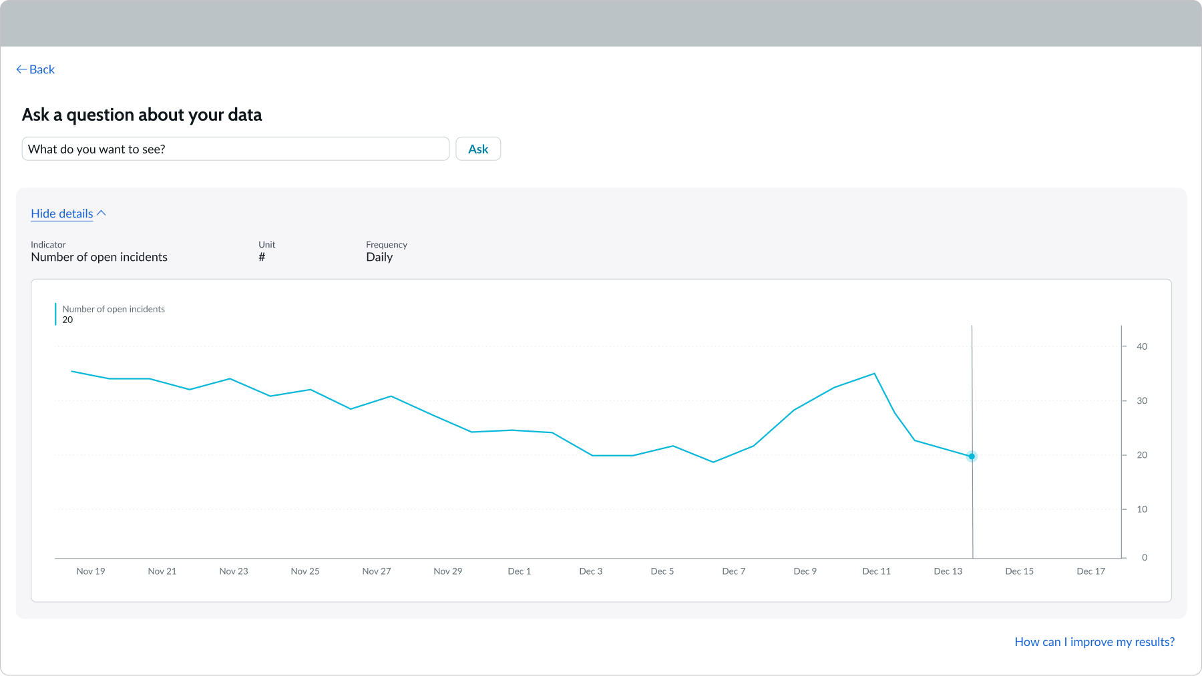Click the chevron next to Hide details
This screenshot has height=676, width=1202.
tap(102, 214)
